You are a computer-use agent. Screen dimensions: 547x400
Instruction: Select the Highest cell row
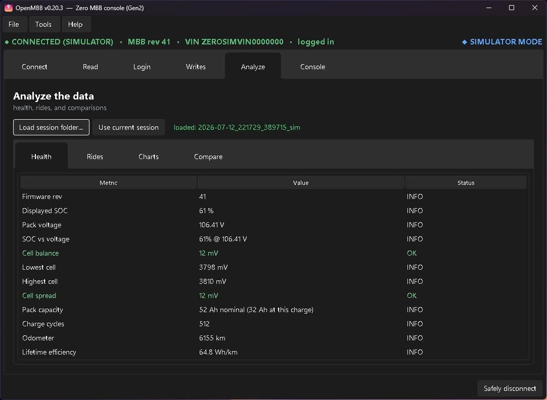pos(273,281)
